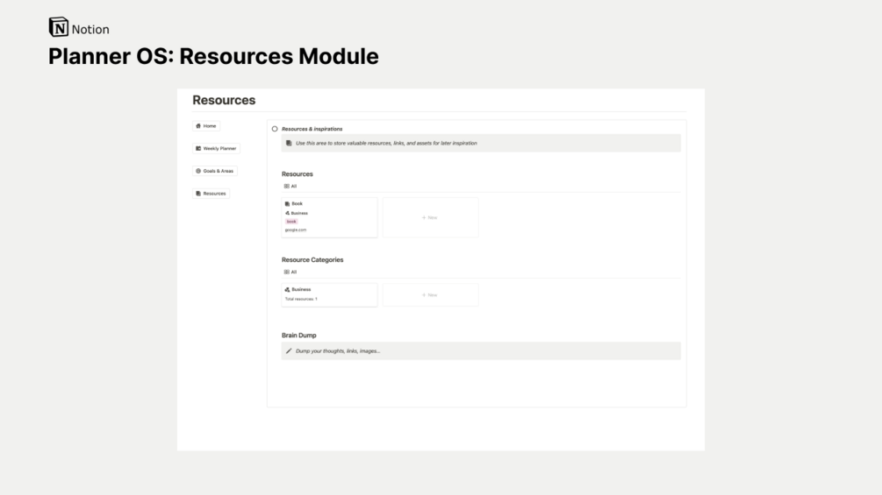This screenshot has height=495, width=882.
Task: Click the Resource Categories heading
Action: [312, 260]
